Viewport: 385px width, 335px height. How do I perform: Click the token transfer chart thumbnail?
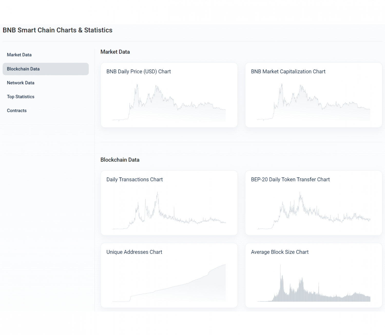[x=314, y=210]
